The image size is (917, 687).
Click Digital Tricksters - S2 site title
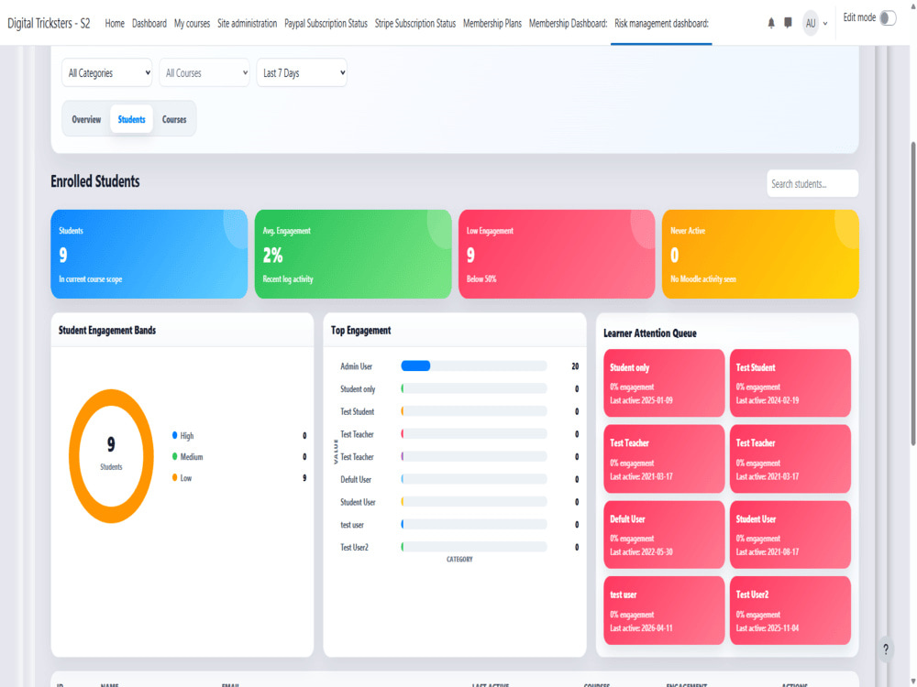click(x=49, y=24)
